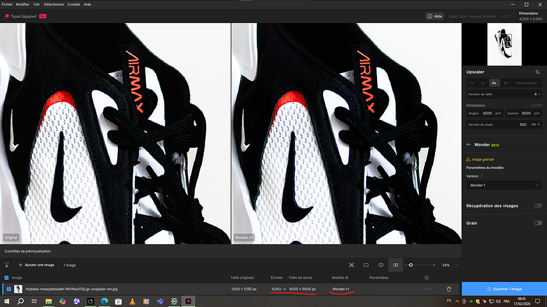Click the image row thumbnail
The image size is (547, 307).
click(18, 289)
